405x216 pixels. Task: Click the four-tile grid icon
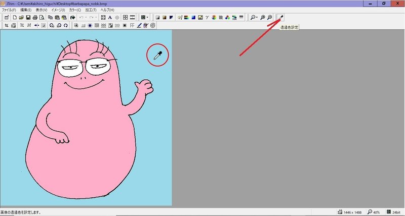[x=125, y=18]
